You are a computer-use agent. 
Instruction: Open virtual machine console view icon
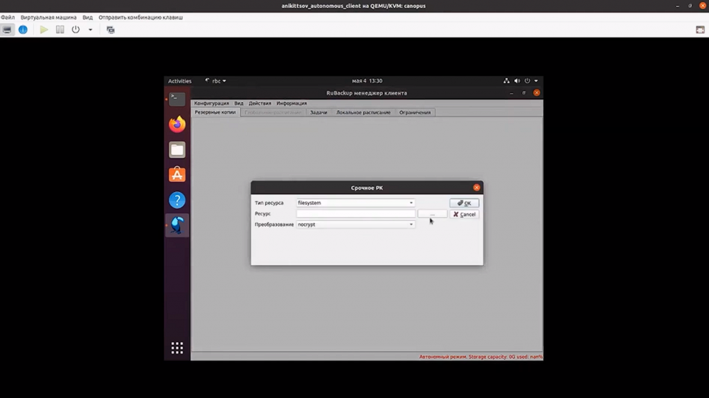pyautogui.click(x=7, y=30)
